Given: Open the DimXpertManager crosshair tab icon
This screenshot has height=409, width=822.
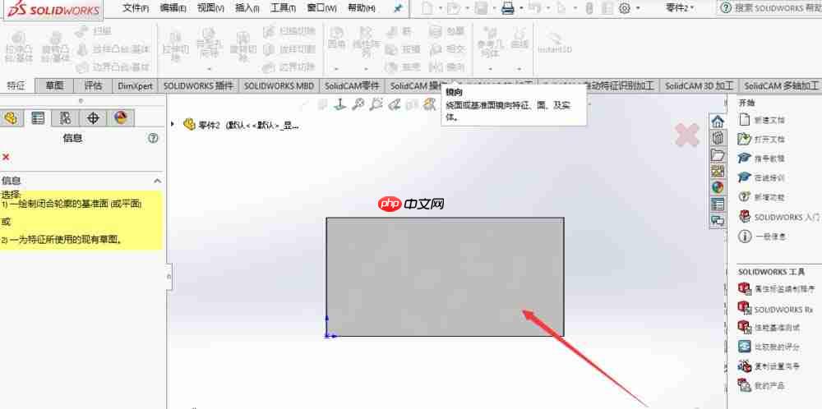Looking at the screenshot, I should (93, 118).
